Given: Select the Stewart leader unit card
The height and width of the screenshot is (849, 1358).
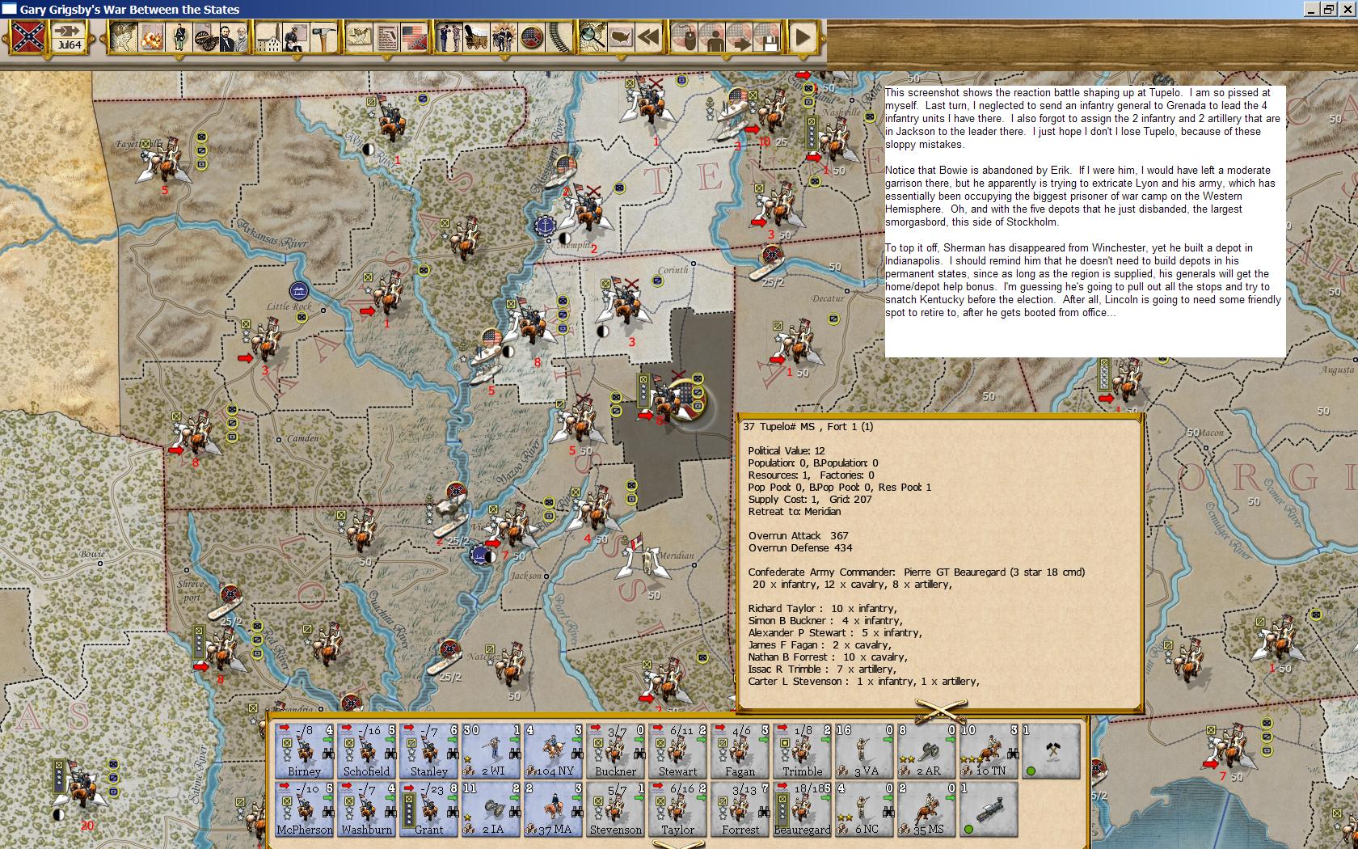Looking at the screenshot, I should click(678, 751).
